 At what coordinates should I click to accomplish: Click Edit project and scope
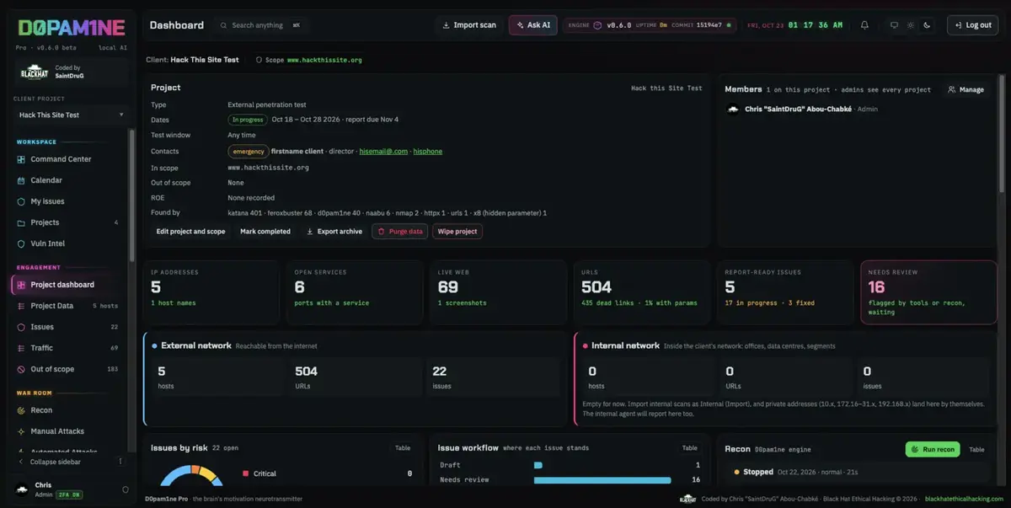pos(190,232)
